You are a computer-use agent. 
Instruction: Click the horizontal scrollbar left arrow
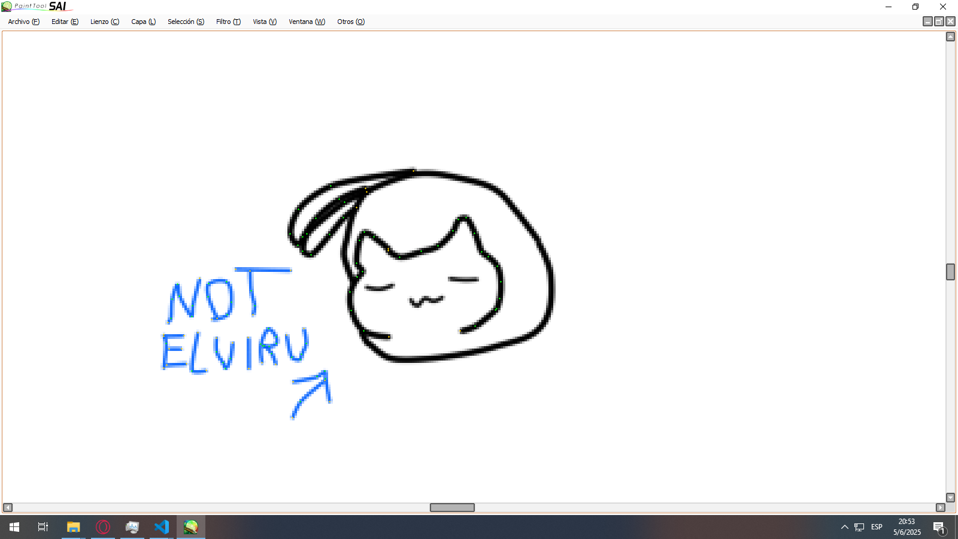8,508
